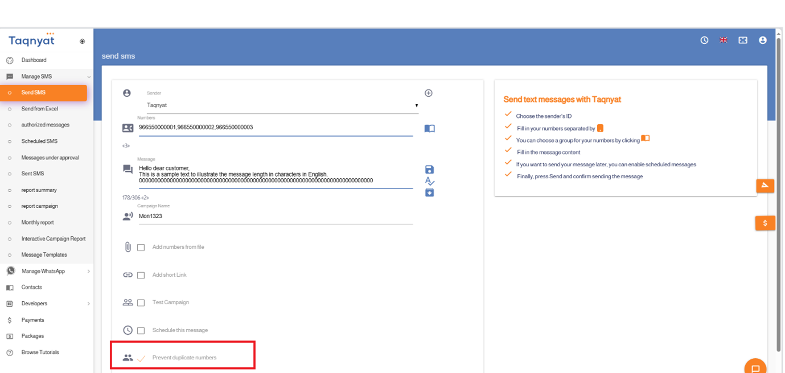Click 'Send text messages with Taqnyat' heading

click(562, 100)
